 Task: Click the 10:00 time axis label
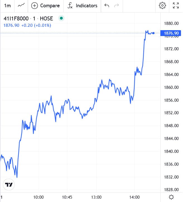click(x=38, y=197)
